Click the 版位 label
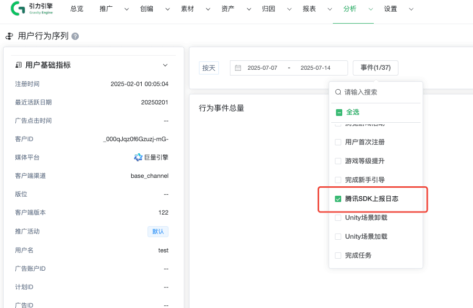 pos(21,194)
